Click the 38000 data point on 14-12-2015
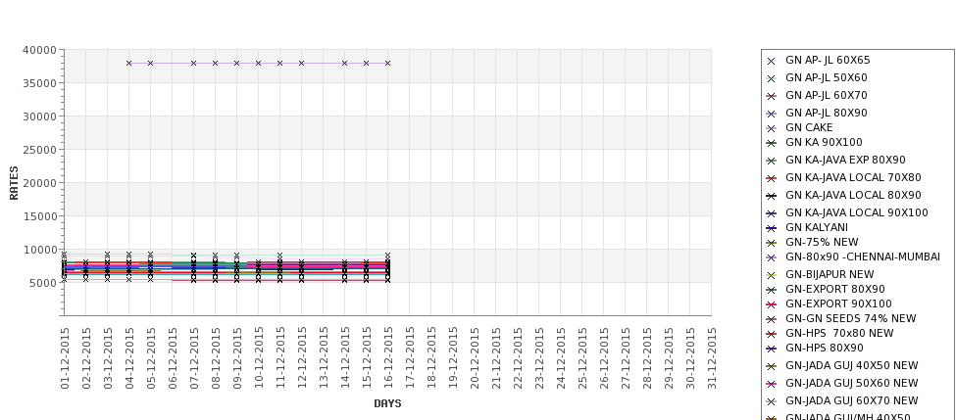Image resolution: width=956 pixels, height=420 pixels. tap(344, 64)
